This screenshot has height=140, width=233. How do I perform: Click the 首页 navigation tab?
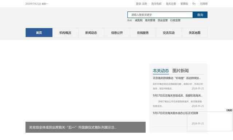(x=39, y=32)
